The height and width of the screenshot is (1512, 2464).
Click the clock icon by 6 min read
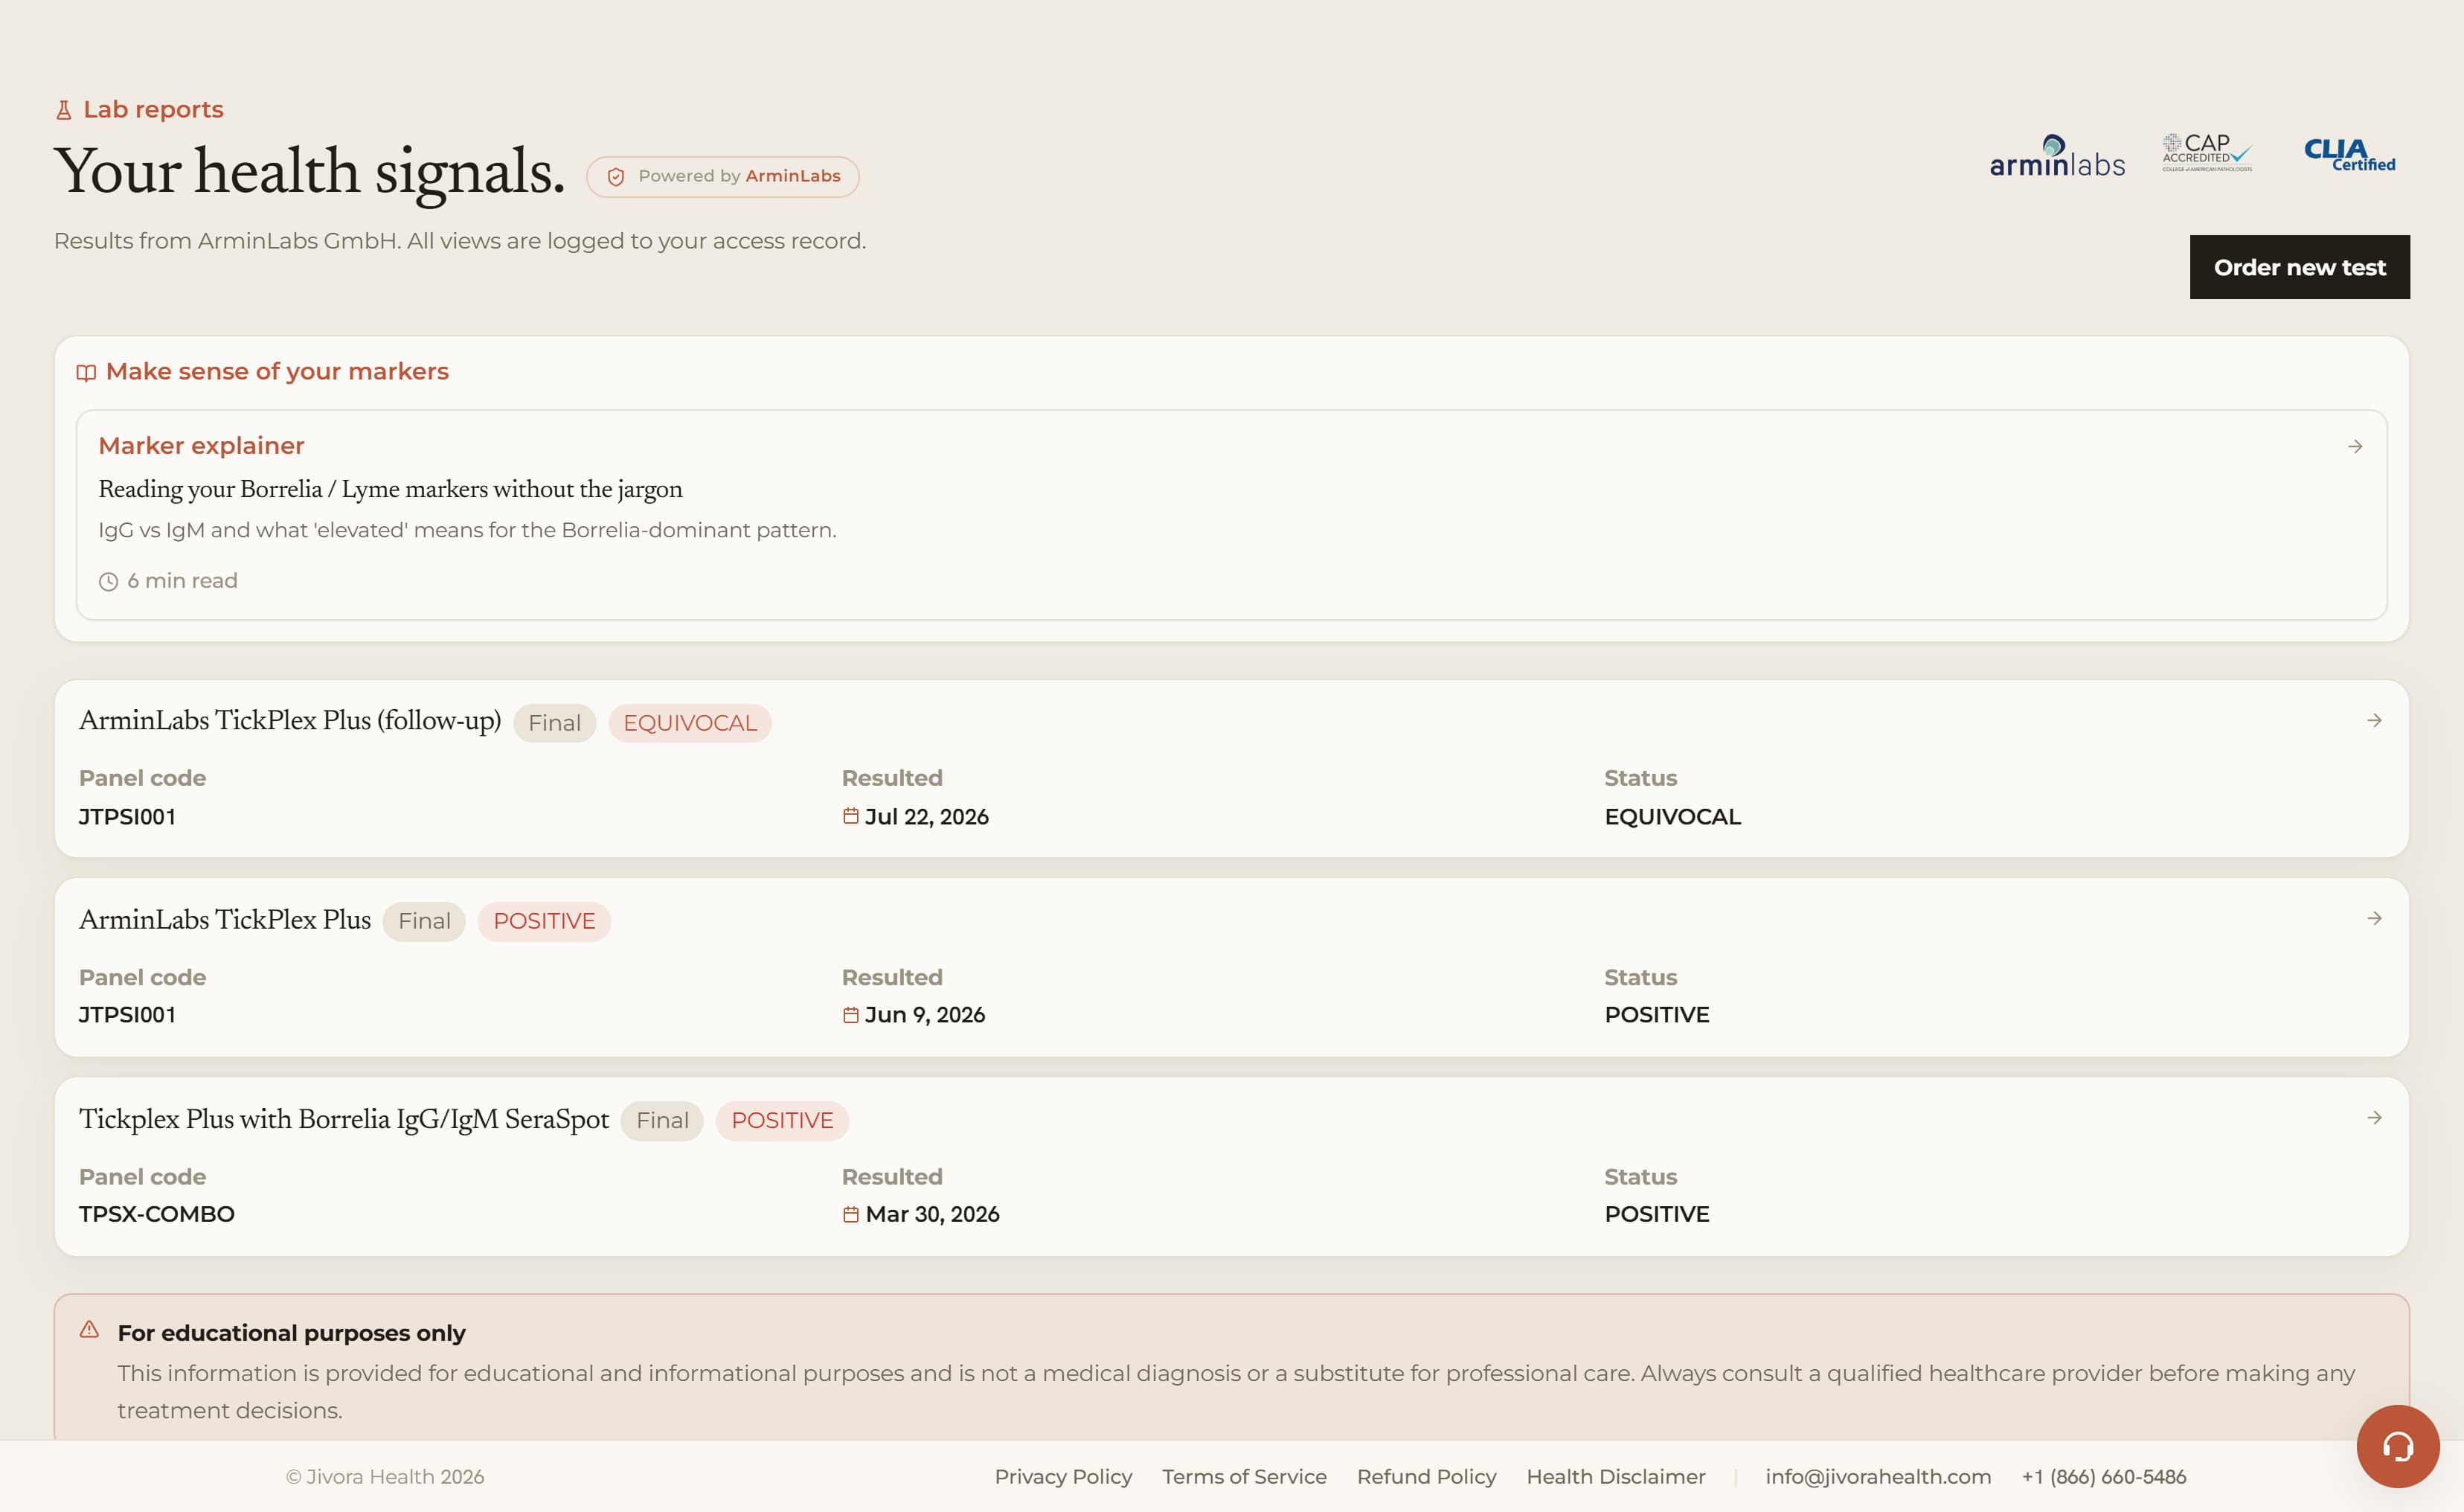[108, 582]
